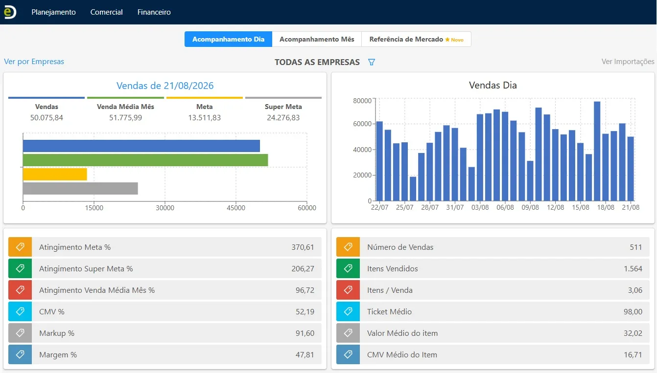Open the Planejamento menu
The width and height of the screenshot is (657, 373).
[x=54, y=12]
